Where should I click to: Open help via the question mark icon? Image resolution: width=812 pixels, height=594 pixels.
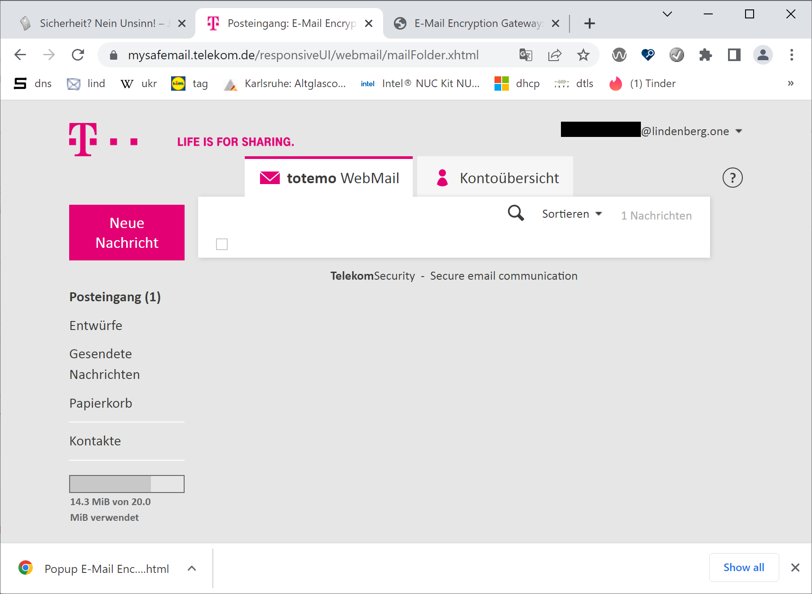pyautogui.click(x=733, y=178)
